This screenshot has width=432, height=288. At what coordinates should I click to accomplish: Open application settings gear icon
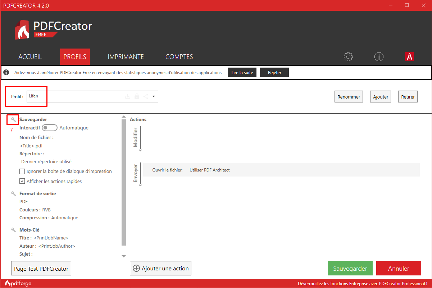tap(348, 57)
